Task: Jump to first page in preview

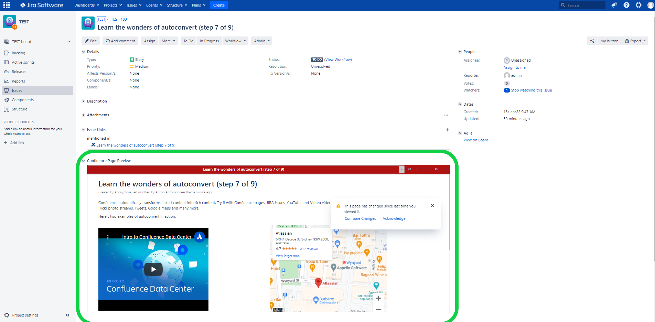Action: pyautogui.click(x=409, y=169)
